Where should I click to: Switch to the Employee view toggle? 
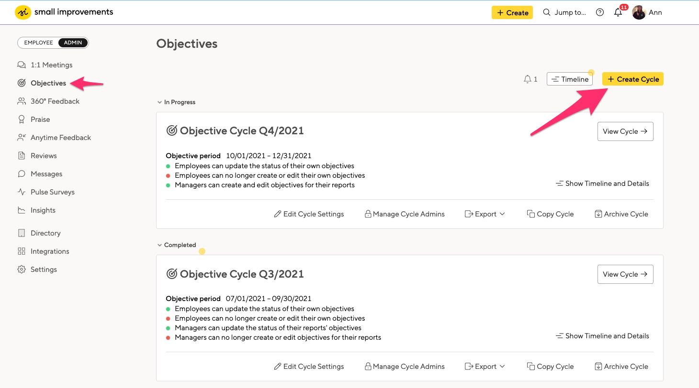[38, 43]
